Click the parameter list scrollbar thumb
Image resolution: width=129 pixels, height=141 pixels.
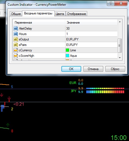119,46
